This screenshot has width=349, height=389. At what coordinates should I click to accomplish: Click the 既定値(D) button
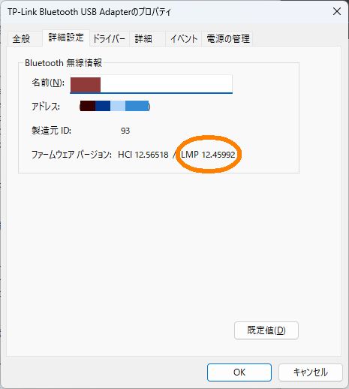pyautogui.click(x=266, y=330)
